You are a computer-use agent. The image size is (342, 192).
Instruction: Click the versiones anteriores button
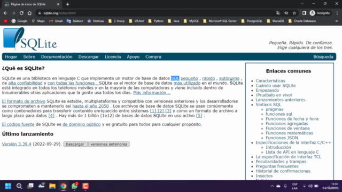(x=108, y=144)
